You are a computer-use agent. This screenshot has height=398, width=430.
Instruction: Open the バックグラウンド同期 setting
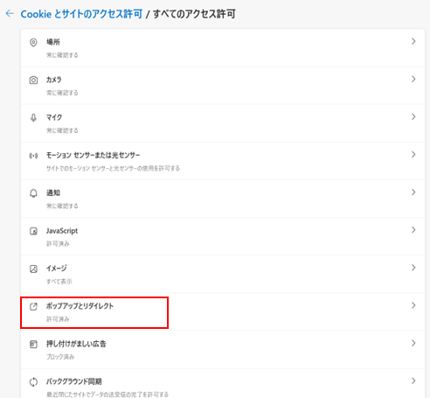pos(223,383)
